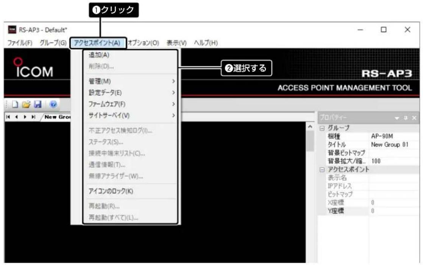The width and height of the screenshot is (423, 265).
Task: Select the 機種 property row label
Action: click(x=334, y=136)
